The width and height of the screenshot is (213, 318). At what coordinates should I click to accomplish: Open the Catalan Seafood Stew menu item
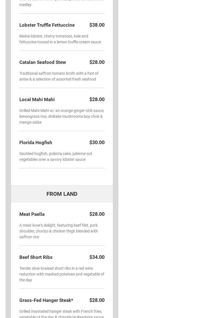pyautogui.click(x=43, y=62)
